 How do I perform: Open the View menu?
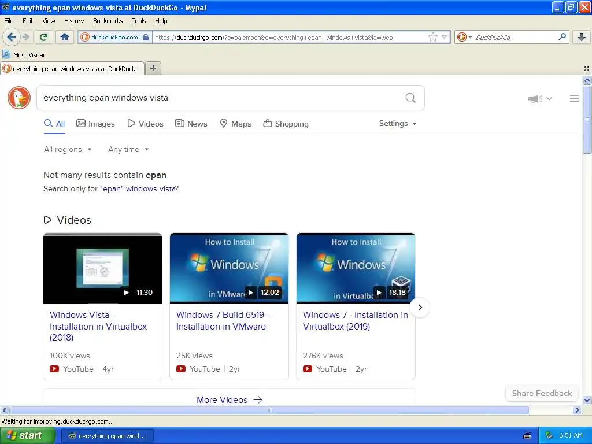[x=49, y=21]
